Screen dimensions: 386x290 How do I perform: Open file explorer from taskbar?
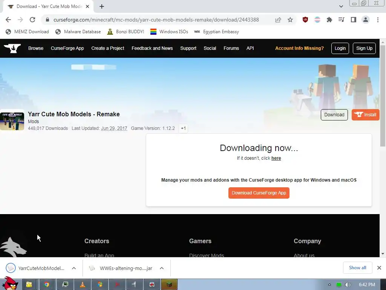(x=29, y=285)
